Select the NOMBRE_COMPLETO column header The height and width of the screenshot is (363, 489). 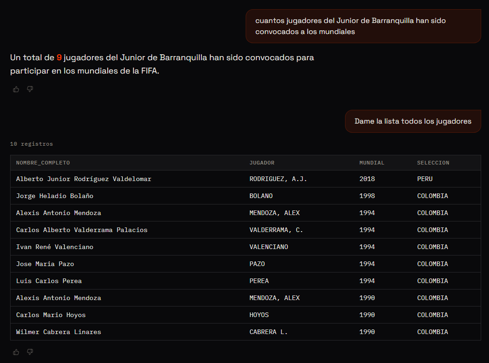pos(43,163)
